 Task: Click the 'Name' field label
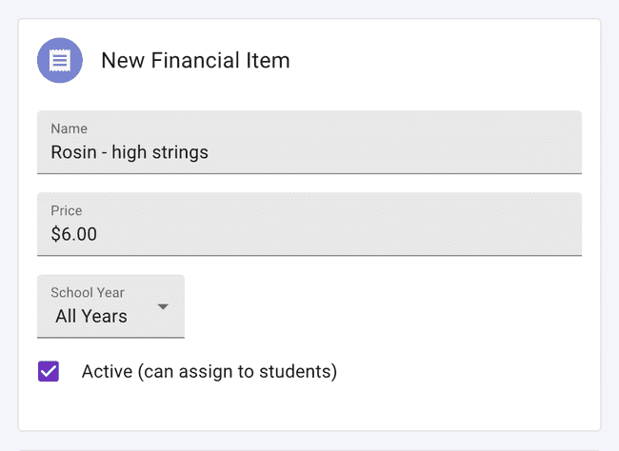[x=69, y=128]
